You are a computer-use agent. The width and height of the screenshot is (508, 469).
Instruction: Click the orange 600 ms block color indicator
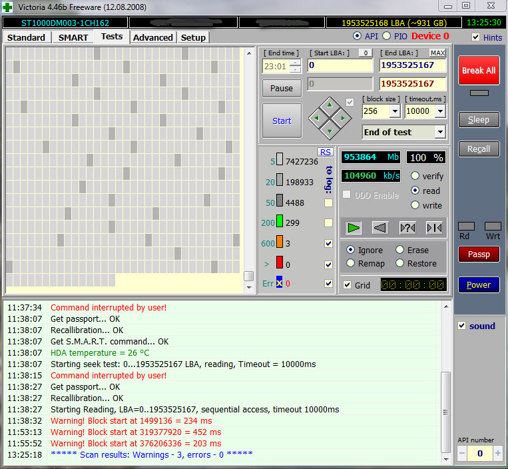(279, 242)
